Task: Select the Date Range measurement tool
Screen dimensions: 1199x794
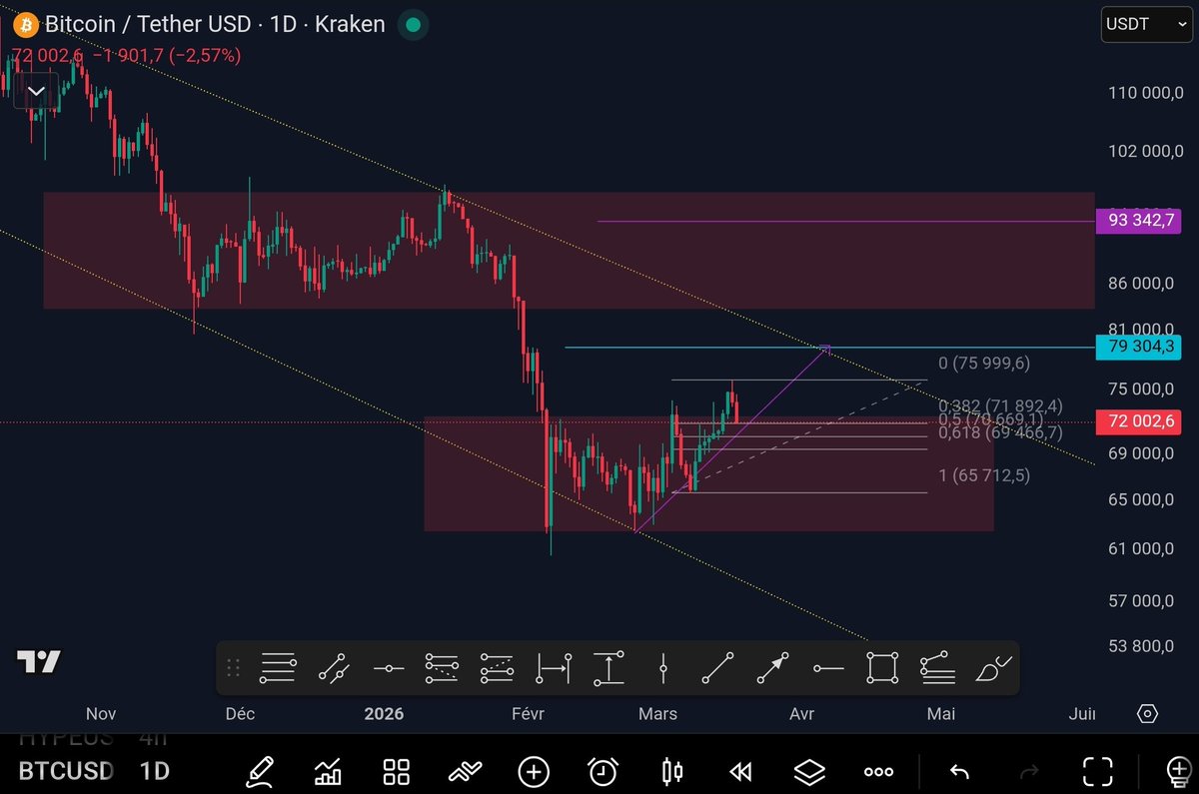Action: pos(552,667)
